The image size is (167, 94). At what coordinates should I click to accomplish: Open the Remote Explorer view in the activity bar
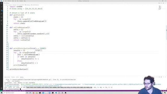[2, 17]
